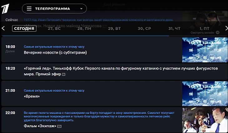Open the schedule for 29, ВТ
Viewport: 228px width, 133px height.
(114, 28)
